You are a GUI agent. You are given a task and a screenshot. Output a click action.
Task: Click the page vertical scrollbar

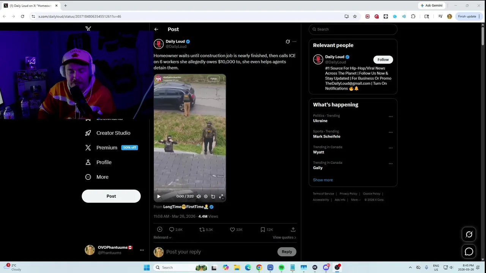483,36
